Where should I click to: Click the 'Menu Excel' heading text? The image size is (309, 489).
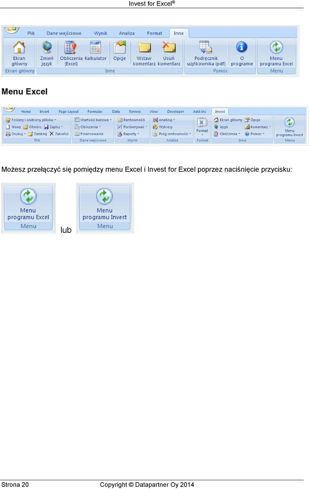pos(24,92)
